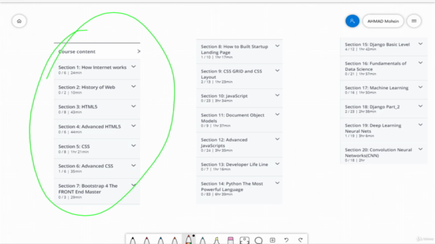Expand Section 8 Startup Landing Page chevron

pos(277,46)
